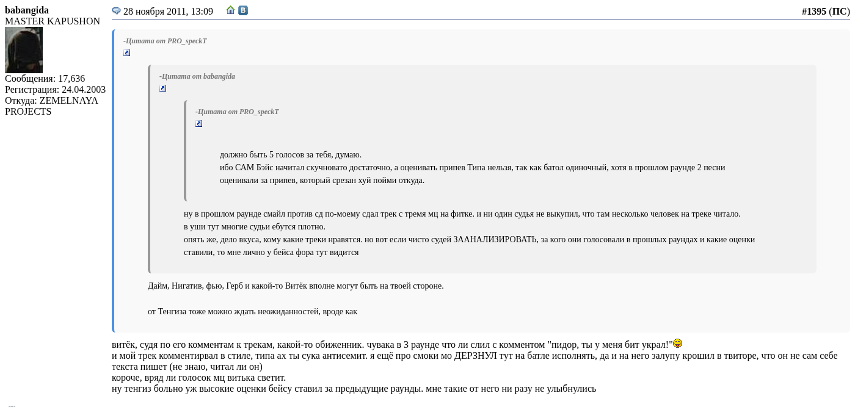
Task: Click the 'Откуда: ZEMELNAYA PROJECTS' location
Action: 52,106
